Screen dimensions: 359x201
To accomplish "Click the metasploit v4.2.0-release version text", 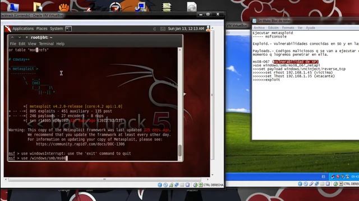I will 76,107.
